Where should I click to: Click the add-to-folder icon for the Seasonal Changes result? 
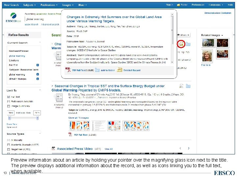point(188,86)
